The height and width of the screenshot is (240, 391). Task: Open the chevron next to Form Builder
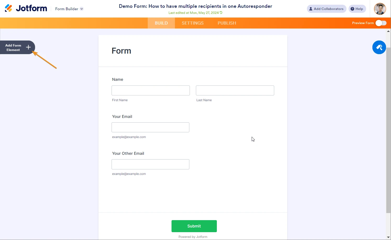click(81, 9)
